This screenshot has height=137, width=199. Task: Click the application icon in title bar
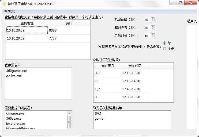pos(4,4)
